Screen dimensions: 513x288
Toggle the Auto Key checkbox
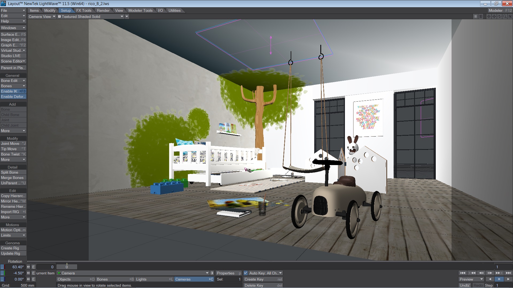(246, 273)
